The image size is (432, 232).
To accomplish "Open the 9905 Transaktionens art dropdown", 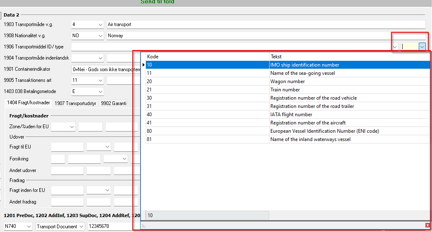I will pyautogui.click(x=100, y=80).
